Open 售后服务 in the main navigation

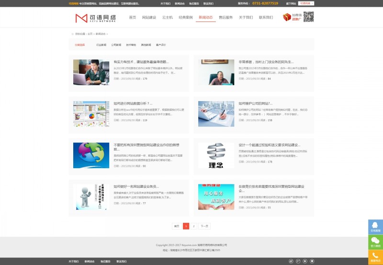(225, 17)
